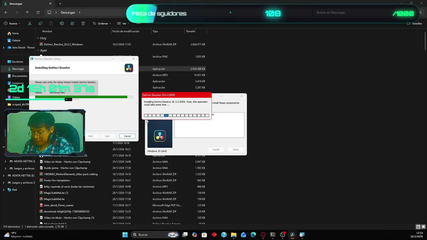Click the Copy icon in toolbar

coord(40,23)
